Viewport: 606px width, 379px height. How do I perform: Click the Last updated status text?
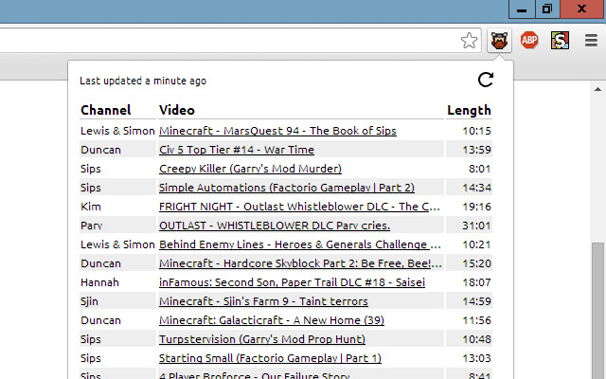point(143,81)
